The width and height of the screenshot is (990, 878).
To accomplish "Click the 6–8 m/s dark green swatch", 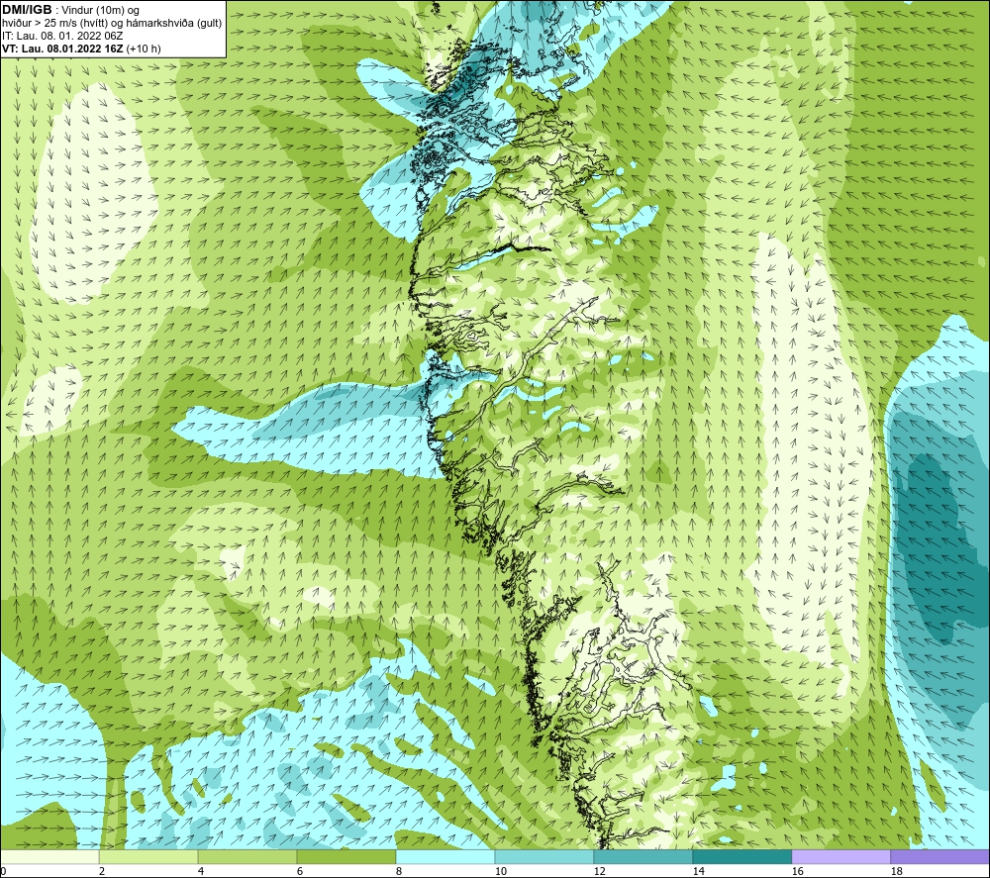I will (346, 857).
